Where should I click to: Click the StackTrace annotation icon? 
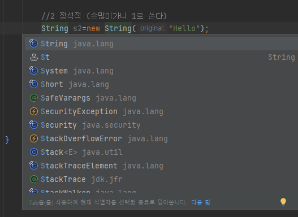point(34,179)
